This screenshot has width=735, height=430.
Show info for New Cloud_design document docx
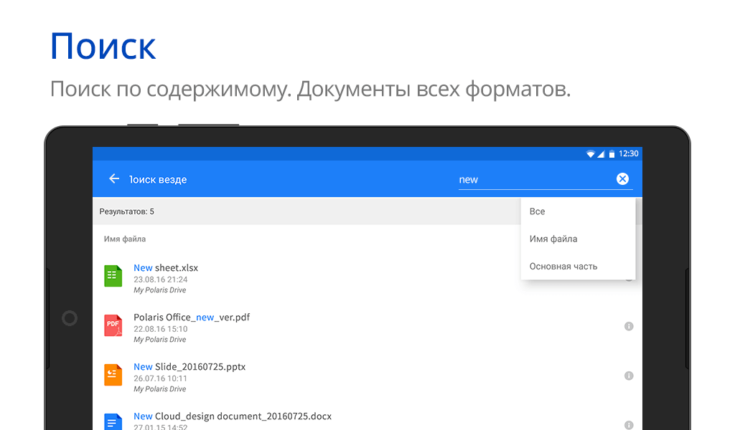[x=629, y=424]
